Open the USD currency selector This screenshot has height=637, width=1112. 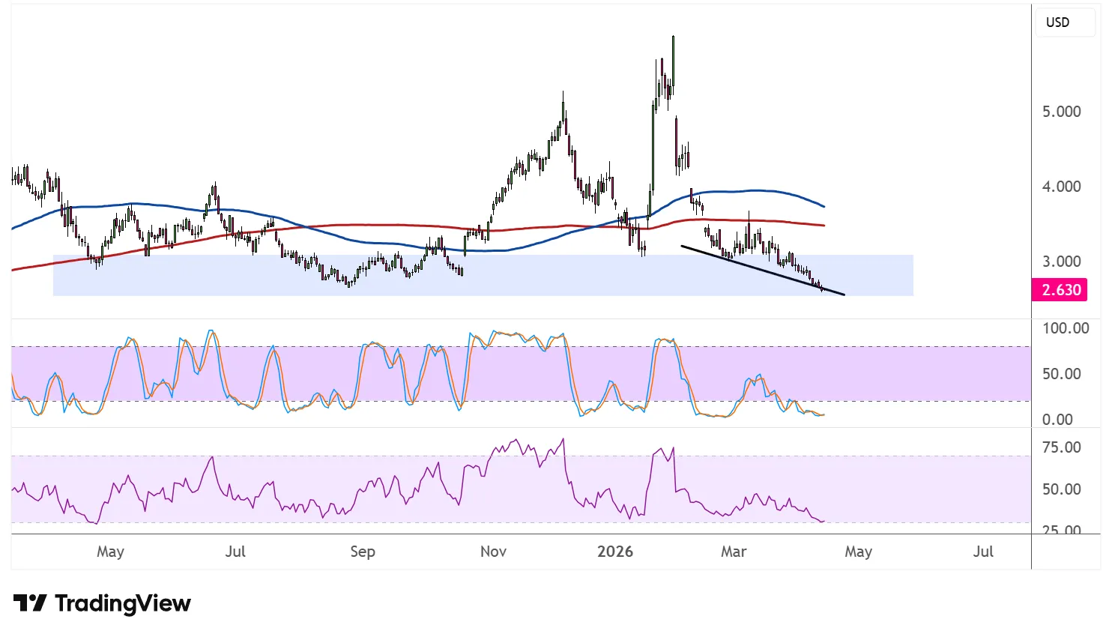[1058, 22]
